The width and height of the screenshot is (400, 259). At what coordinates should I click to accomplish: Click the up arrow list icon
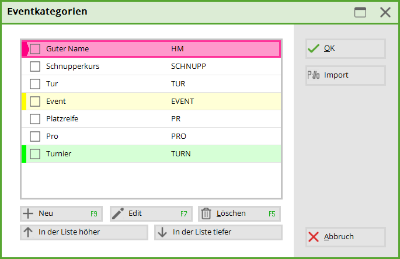[28, 232]
